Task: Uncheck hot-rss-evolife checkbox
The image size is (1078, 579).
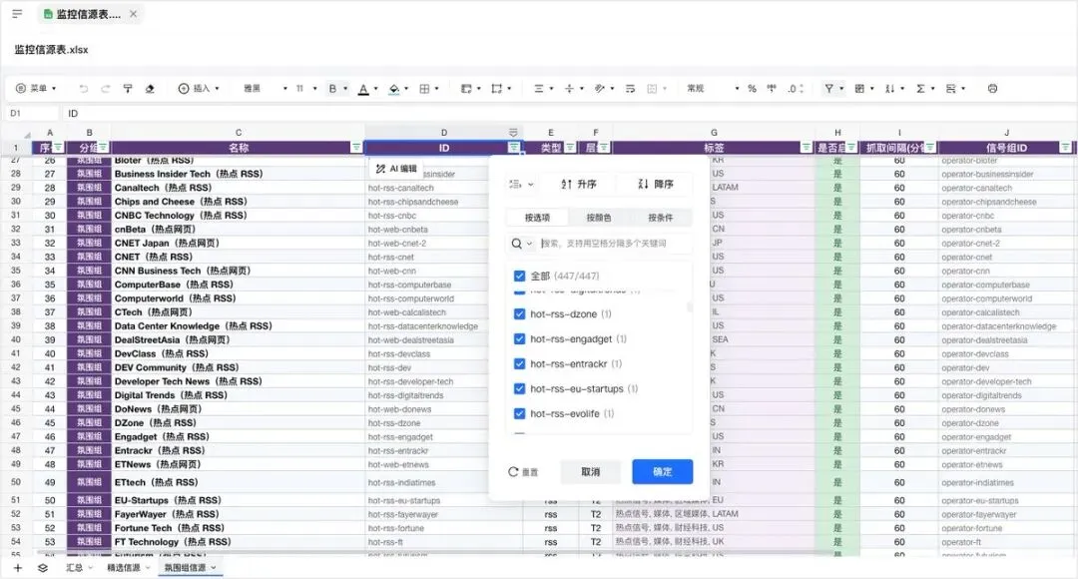Action: coord(520,413)
